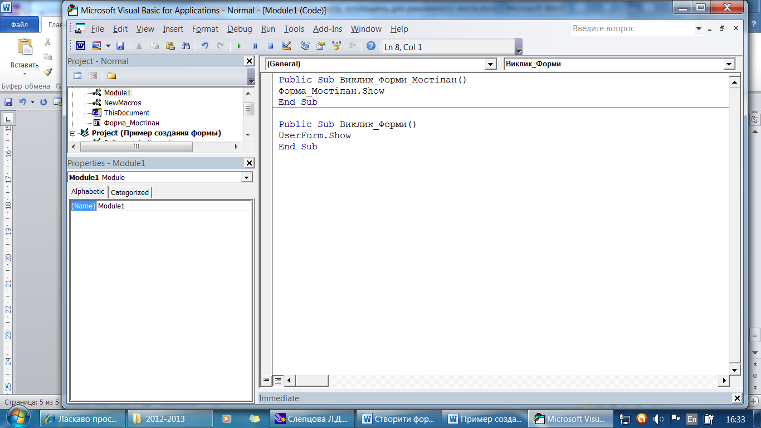Close the Project - Normal panel
This screenshot has height=428, width=761.
coord(248,61)
